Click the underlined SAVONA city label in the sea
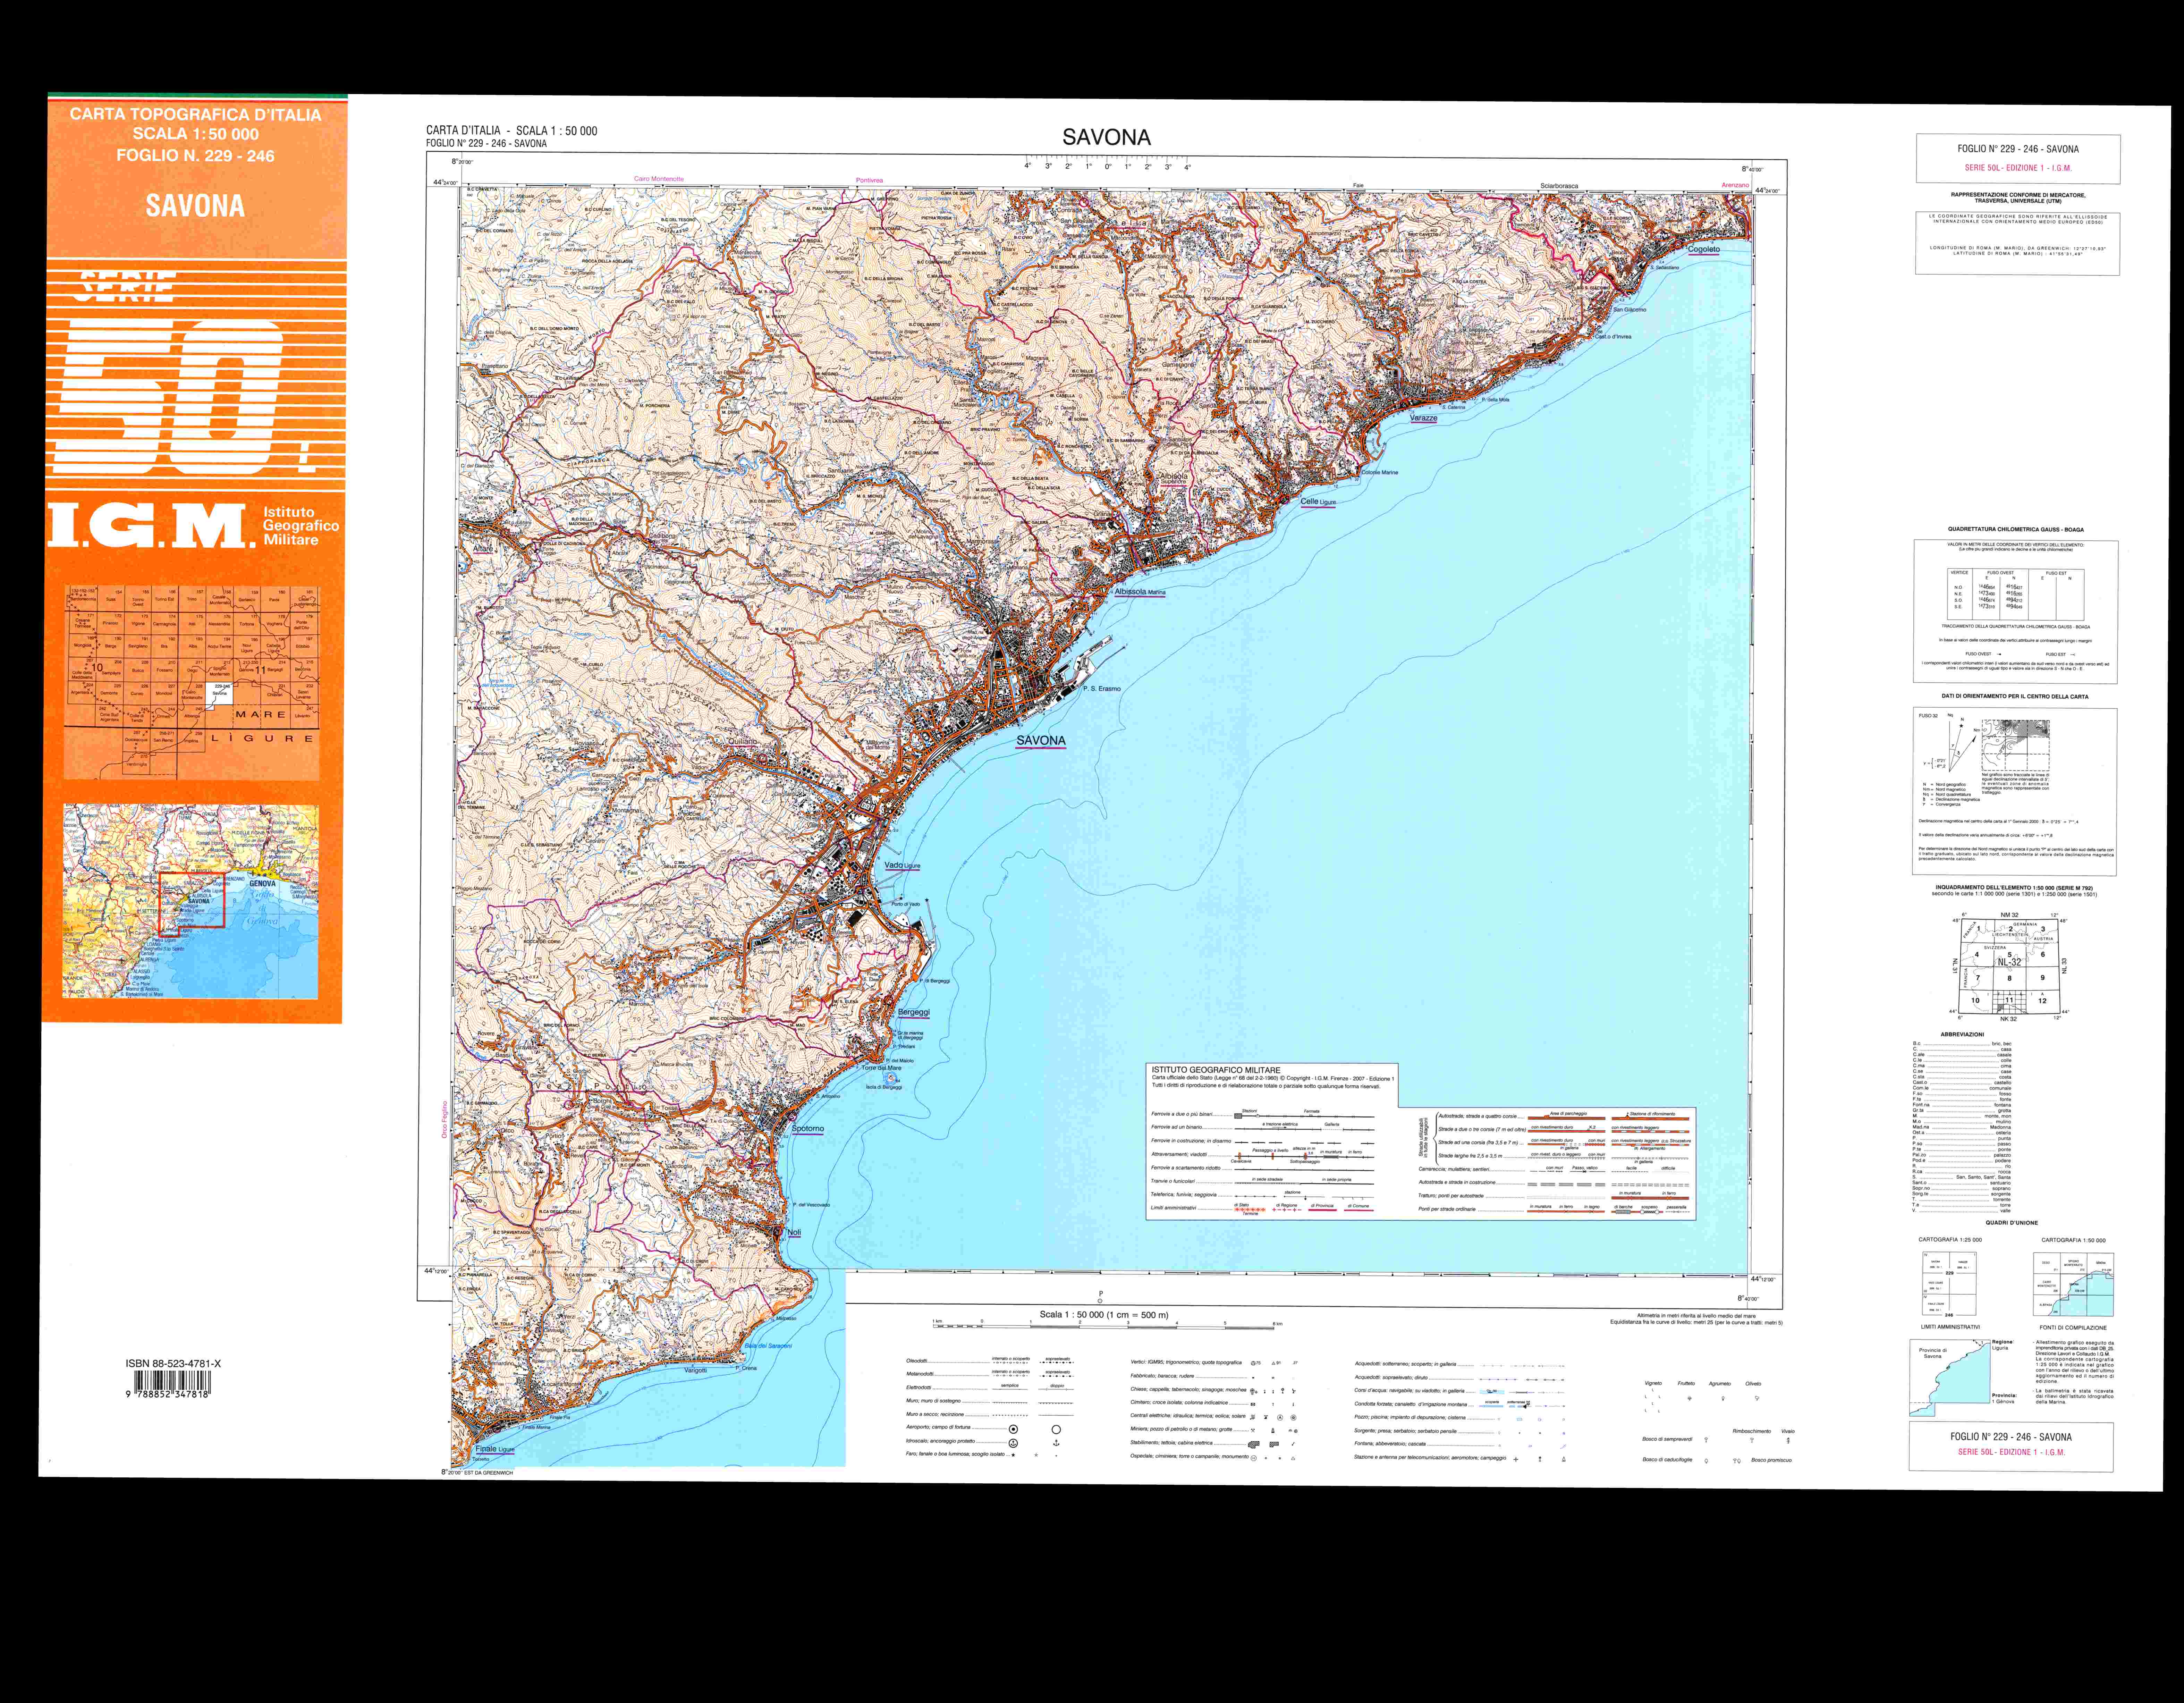The width and height of the screenshot is (2184, 1703). tap(1041, 741)
